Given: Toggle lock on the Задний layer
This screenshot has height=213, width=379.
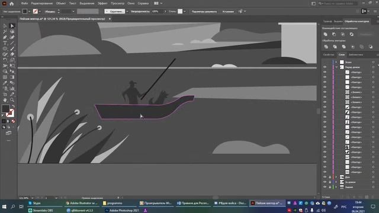Looking at the screenshot, I should pyautogui.click(x=330, y=187).
